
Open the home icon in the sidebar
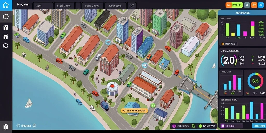(6, 5)
